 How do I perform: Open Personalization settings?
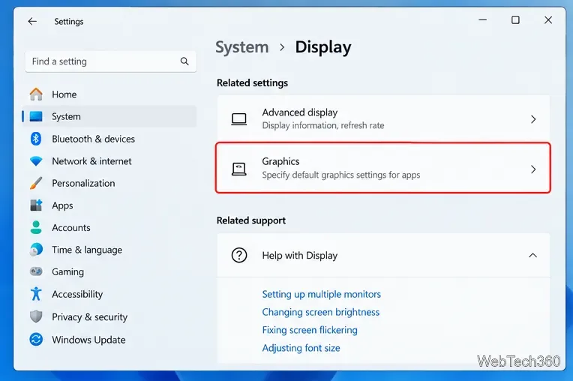(109, 183)
